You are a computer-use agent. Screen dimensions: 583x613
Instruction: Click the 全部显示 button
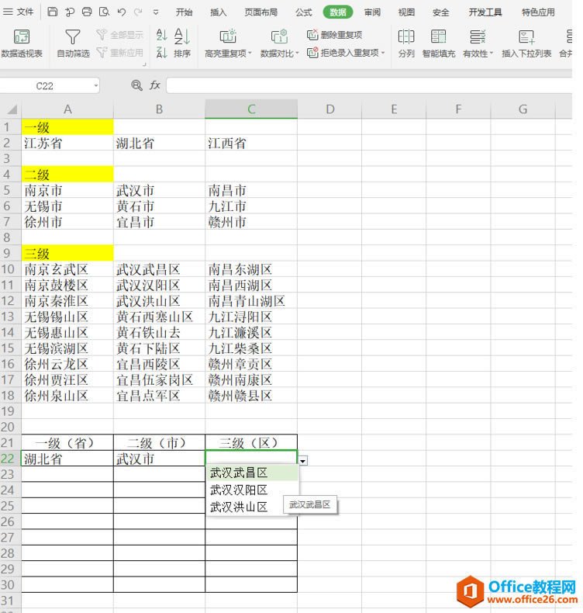120,35
